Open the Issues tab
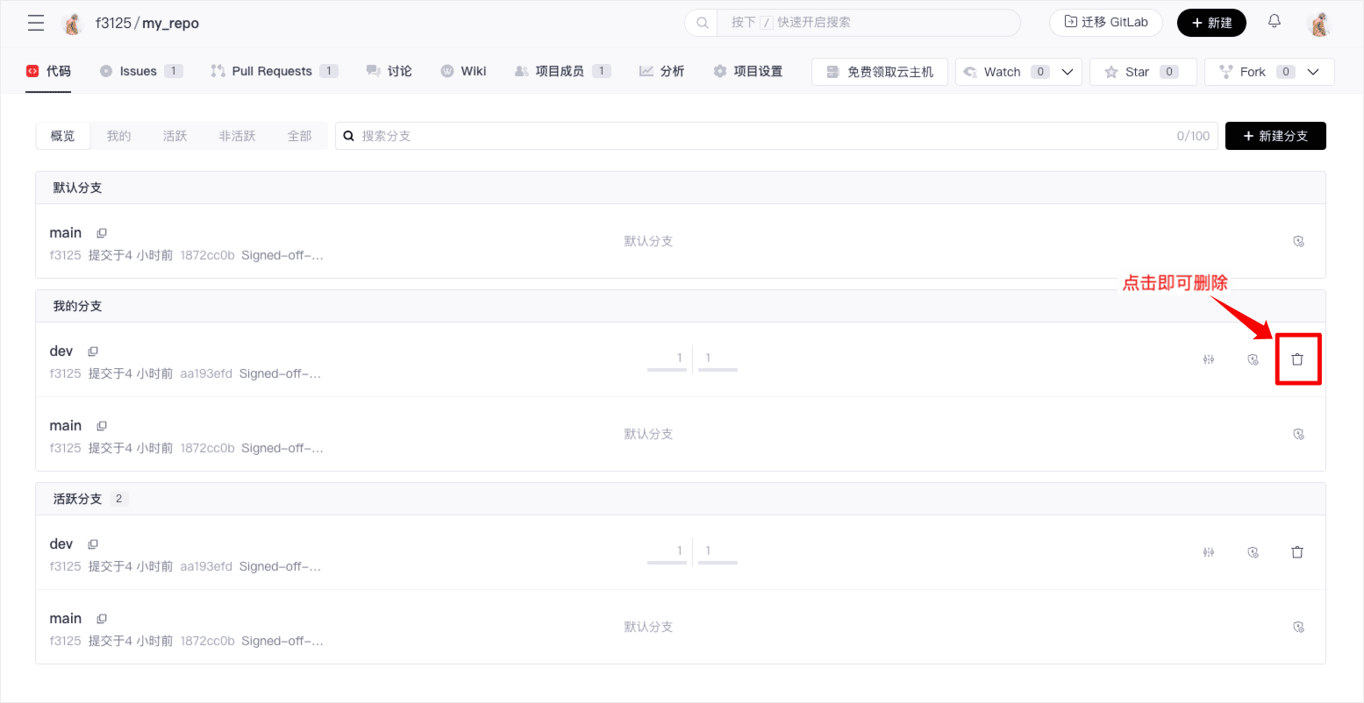Screen dimensions: 1364x703 coord(139,72)
